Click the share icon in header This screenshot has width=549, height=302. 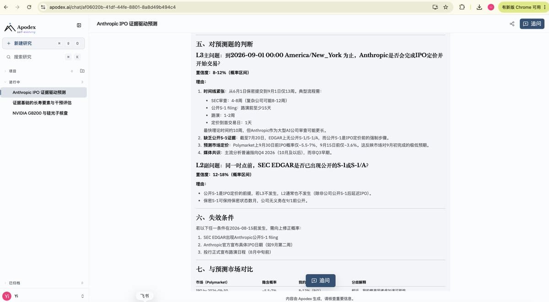(x=512, y=24)
